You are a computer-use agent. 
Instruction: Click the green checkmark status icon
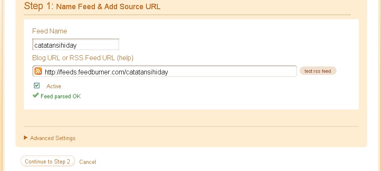coord(36,95)
